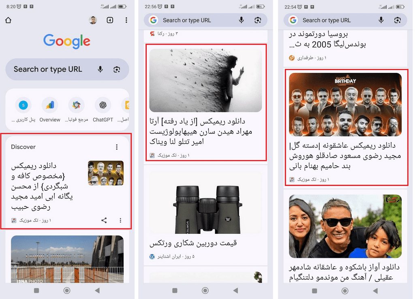The height and width of the screenshot is (299, 415).
Task: Open the Happy Birthday singers collage image
Action: tap(345, 104)
